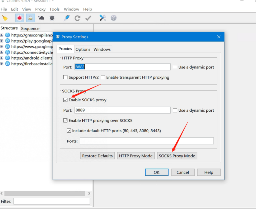
Task: Enable HTTP Proxy dynamic port checkbox
Action: (x=175, y=67)
